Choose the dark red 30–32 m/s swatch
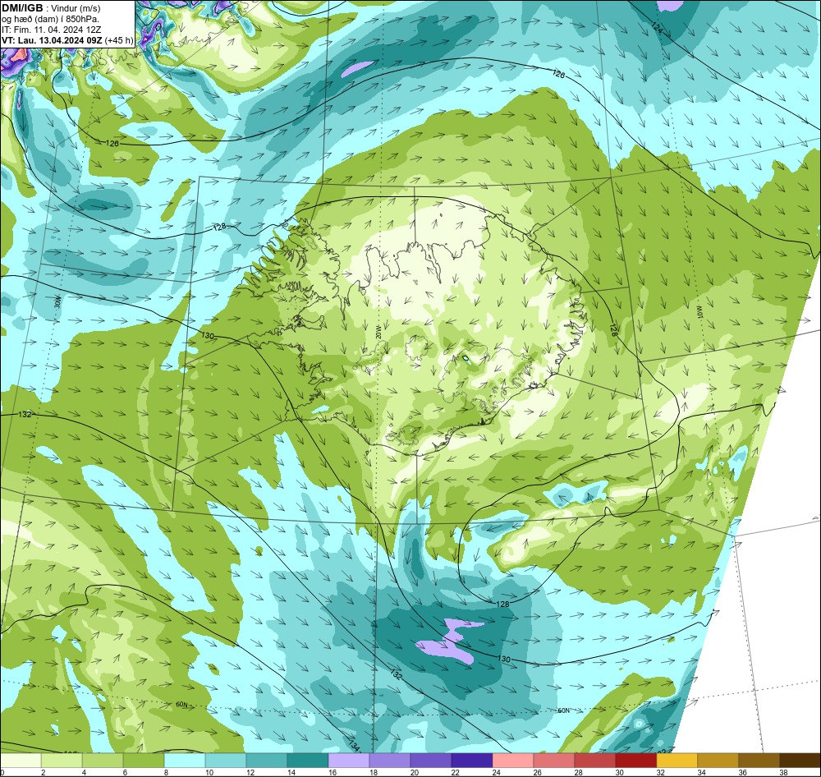The height and width of the screenshot is (777, 821). tap(636, 760)
